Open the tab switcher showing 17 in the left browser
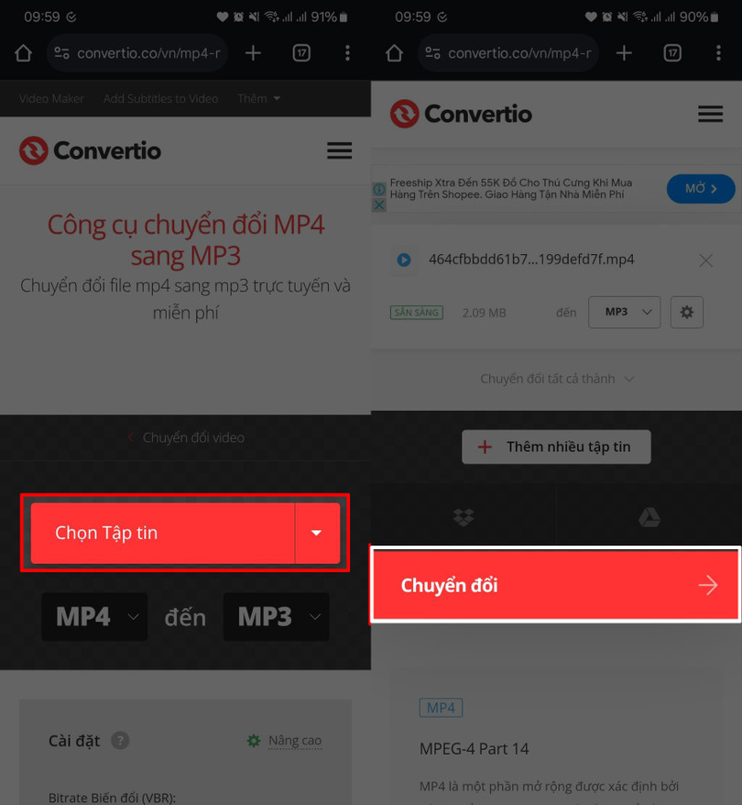This screenshot has width=742, height=805. coord(301,53)
